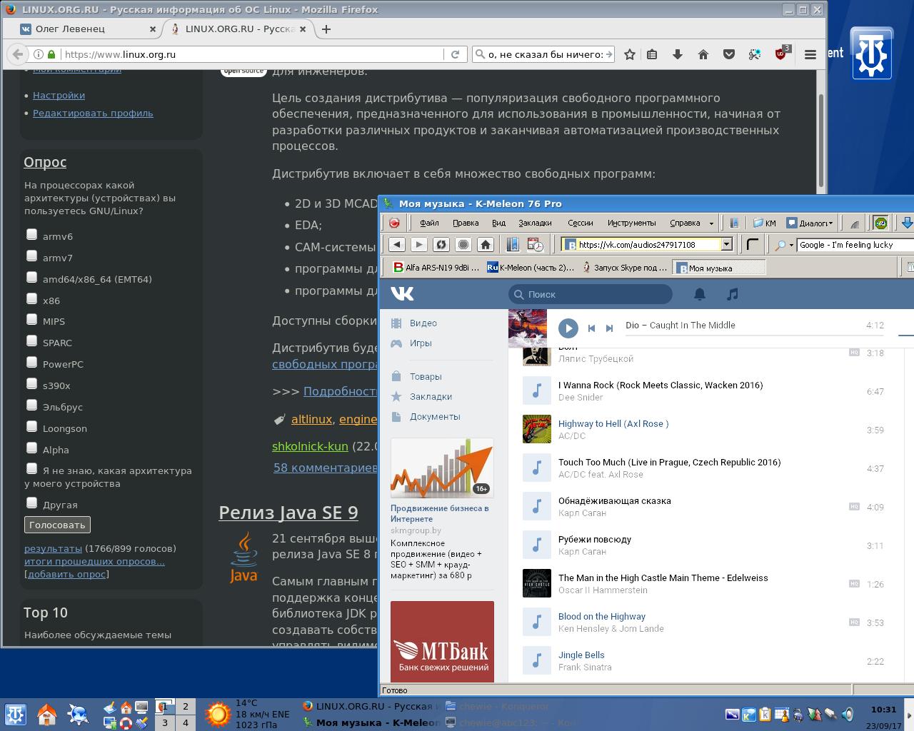Open TDE start menu in taskbar

click(16, 715)
